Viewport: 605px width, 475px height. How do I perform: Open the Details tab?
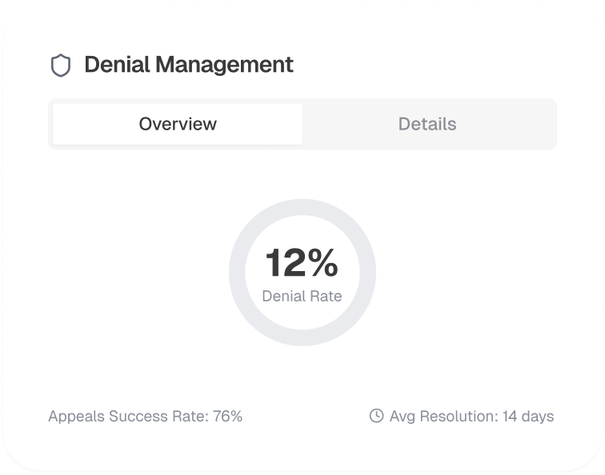(x=427, y=124)
